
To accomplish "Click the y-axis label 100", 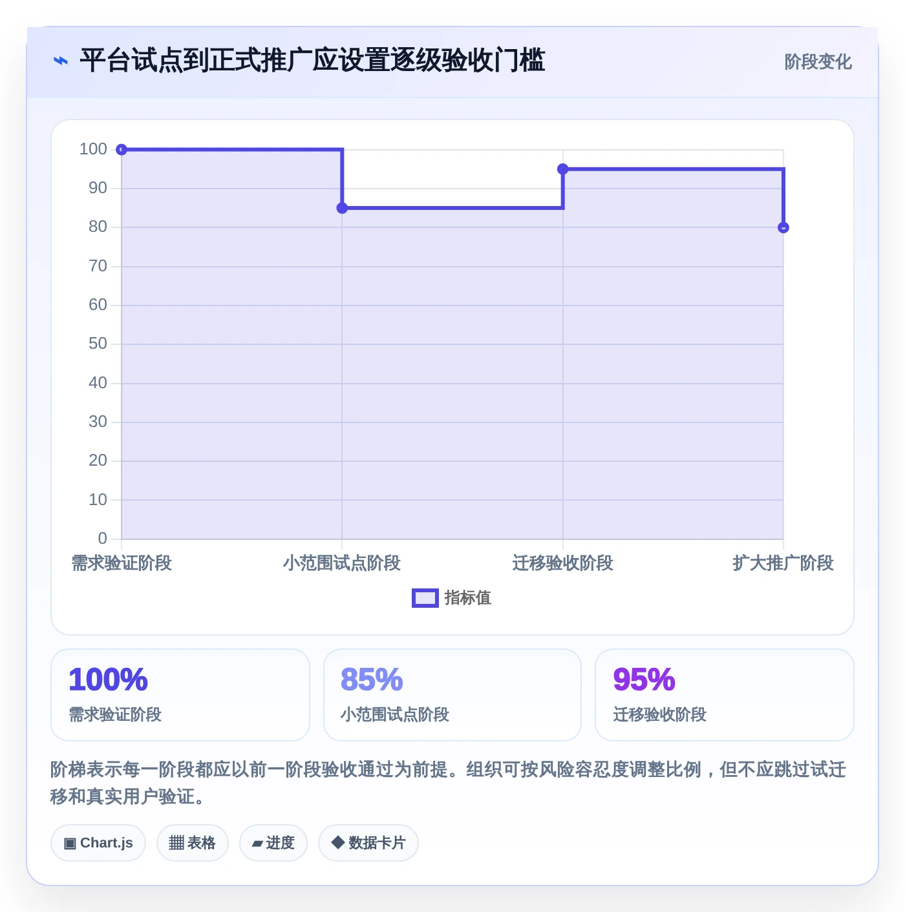I will point(93,149).
